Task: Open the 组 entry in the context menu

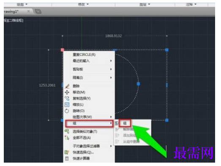Action: tap(89, 123)
